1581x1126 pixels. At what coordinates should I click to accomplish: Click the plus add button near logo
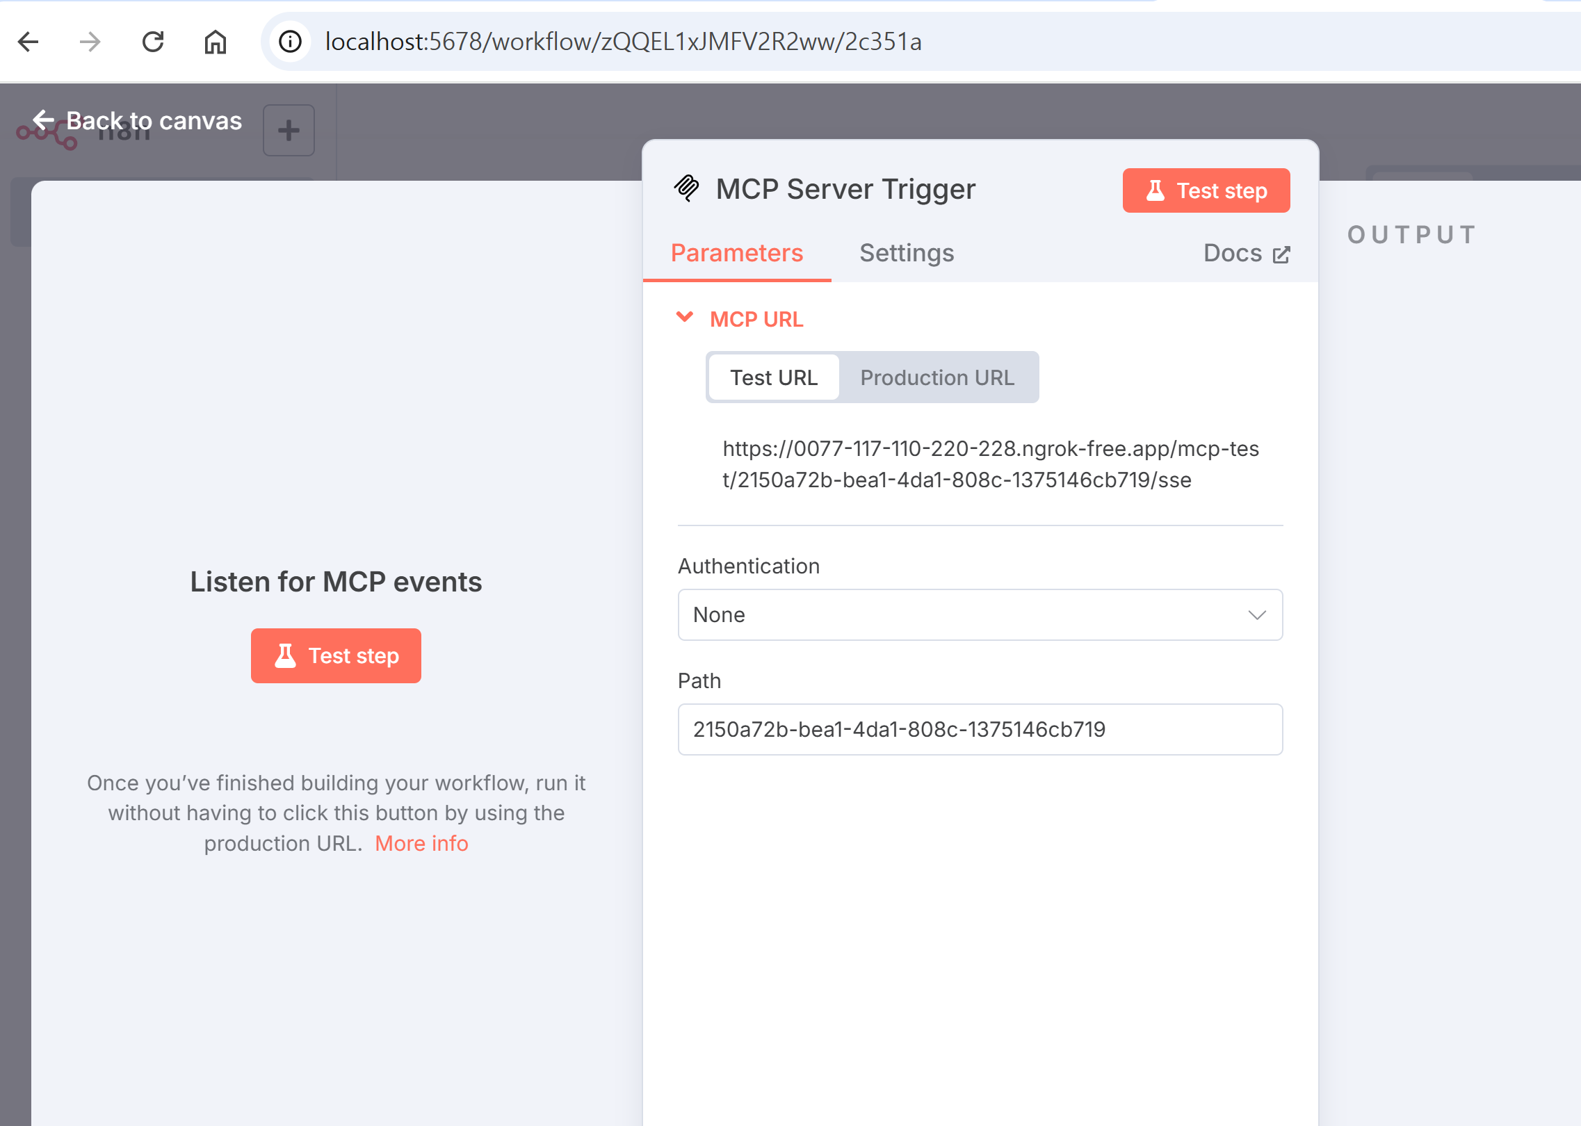point(289,130)
